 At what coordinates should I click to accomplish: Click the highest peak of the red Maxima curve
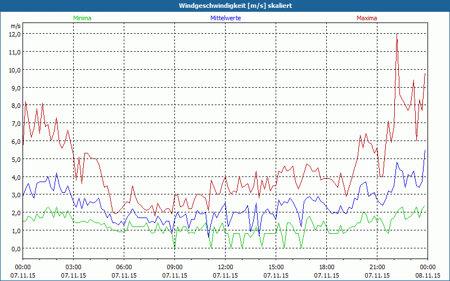397,34
